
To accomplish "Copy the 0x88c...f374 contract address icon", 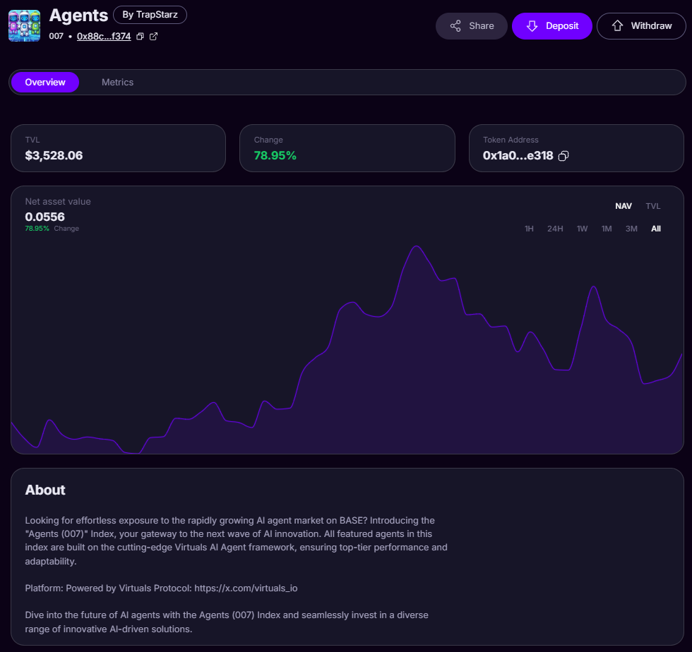I will tap(140, 37).
